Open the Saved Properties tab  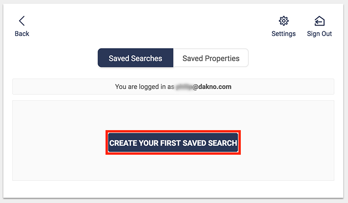tap(211, 58)
